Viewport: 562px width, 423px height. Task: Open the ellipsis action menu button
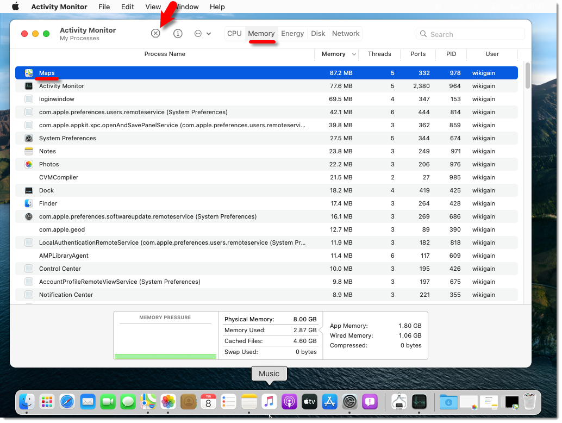pyautogui.click(x=203, y=33)
